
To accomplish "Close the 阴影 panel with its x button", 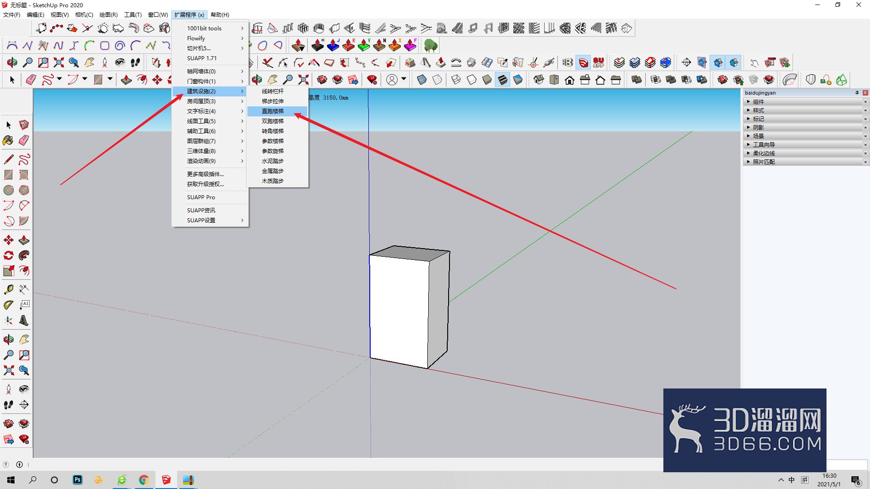I will tap(865, 128).
